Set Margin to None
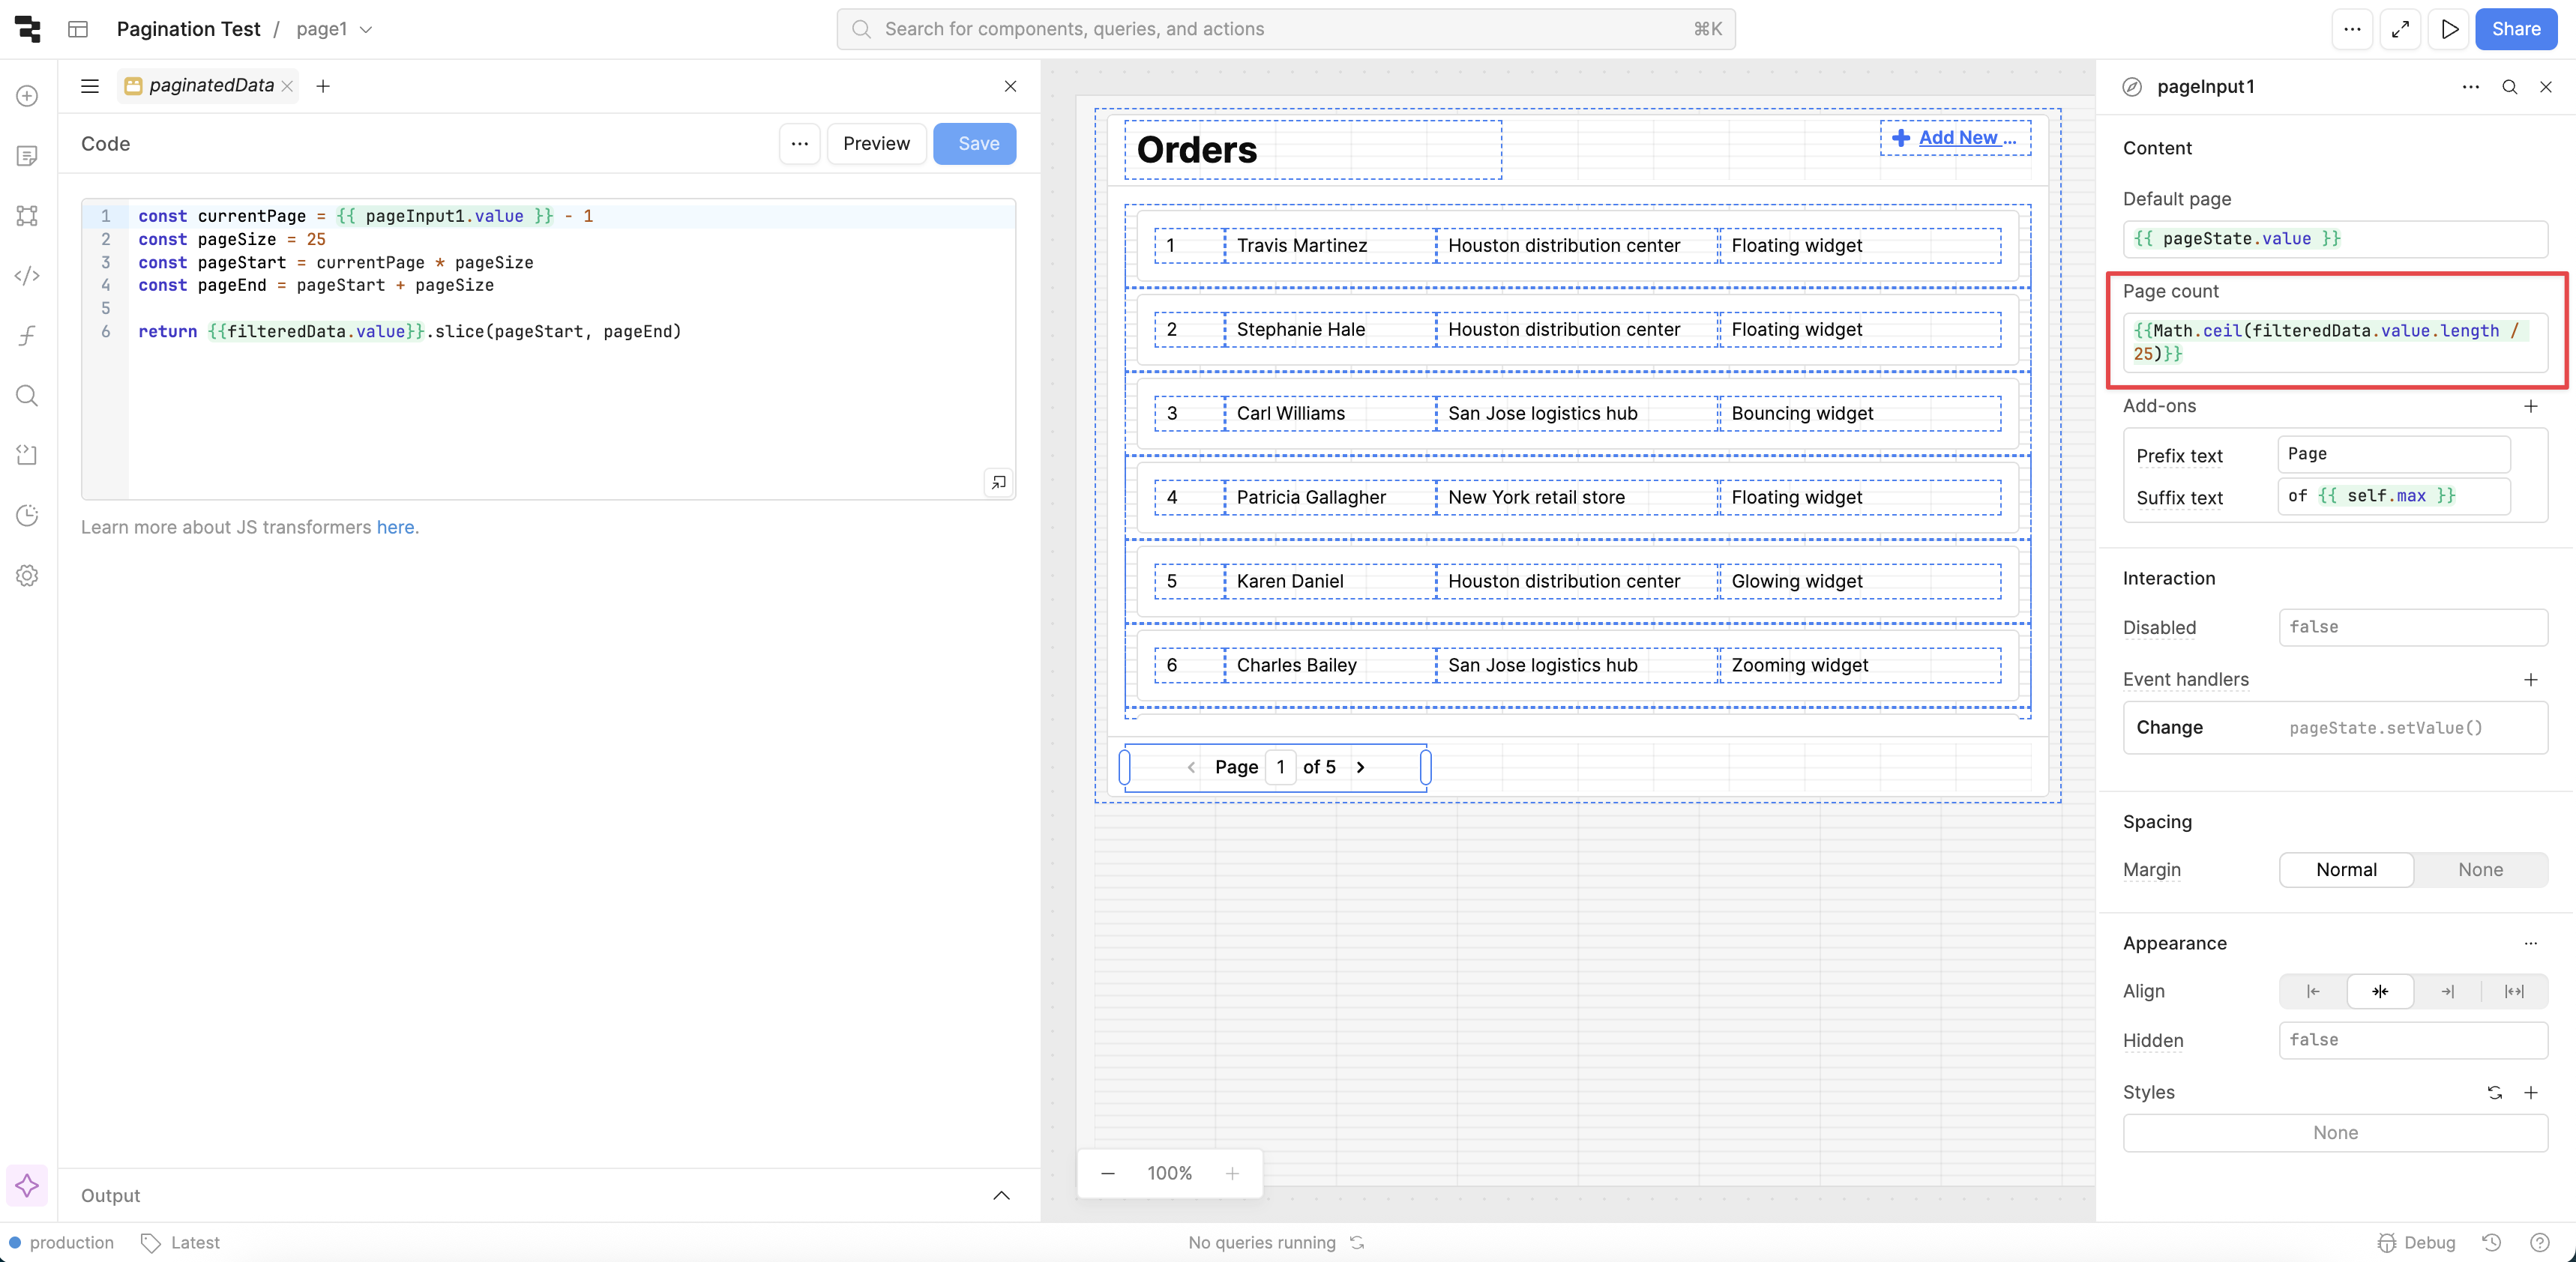The image size is (2576, 1262). 2480,869
